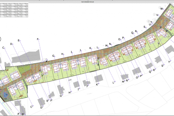Click the unprimed section label K

click(90, 48)
